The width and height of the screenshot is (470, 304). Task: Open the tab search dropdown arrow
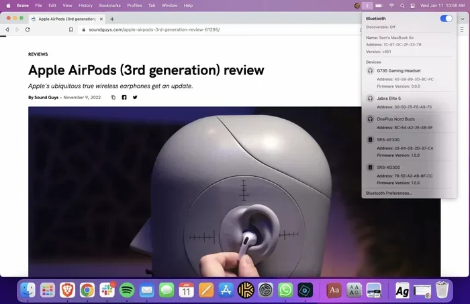tap(463, 19)
